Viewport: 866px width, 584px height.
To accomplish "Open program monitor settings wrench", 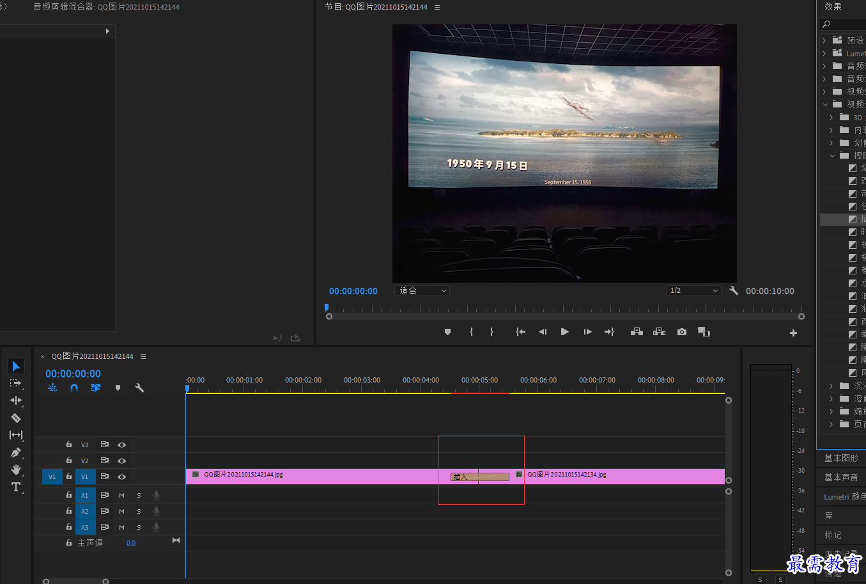I will click(x=734, y=290).
